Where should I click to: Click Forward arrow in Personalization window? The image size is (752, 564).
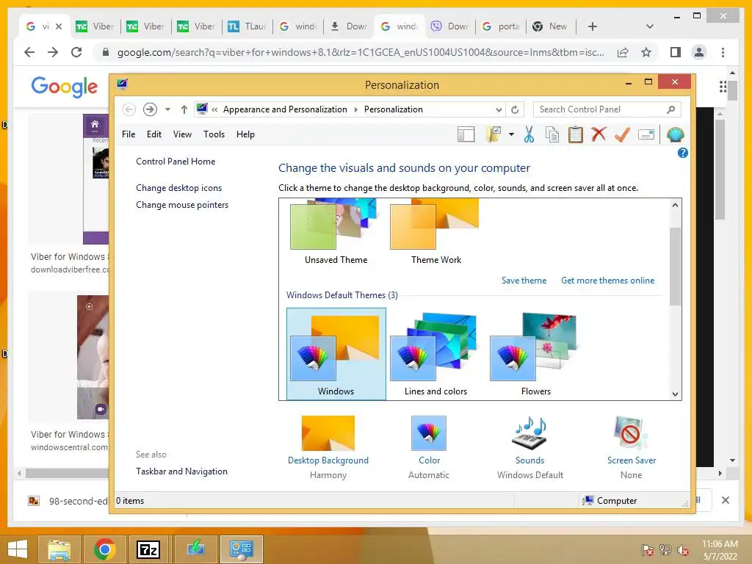pos(150,110)
